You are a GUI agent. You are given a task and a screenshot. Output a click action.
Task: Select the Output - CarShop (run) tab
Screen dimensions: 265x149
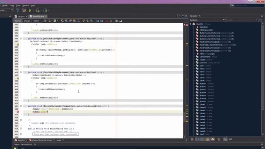[23, 144]
